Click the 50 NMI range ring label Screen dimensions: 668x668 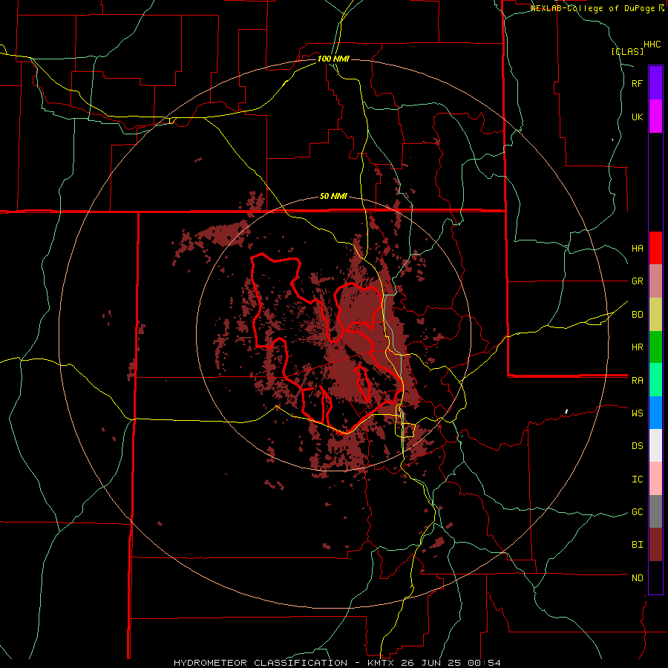coord(333,197)
